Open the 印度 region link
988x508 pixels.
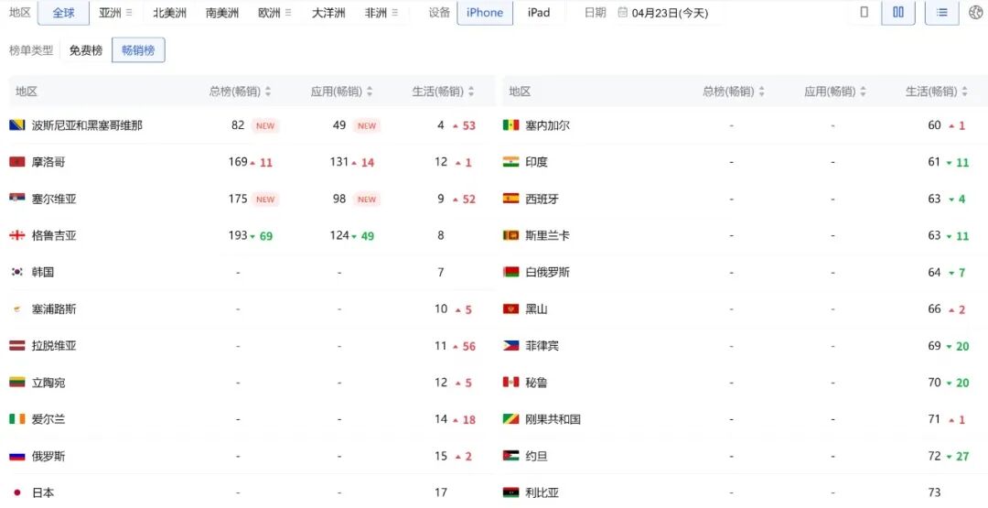[536, 162]
